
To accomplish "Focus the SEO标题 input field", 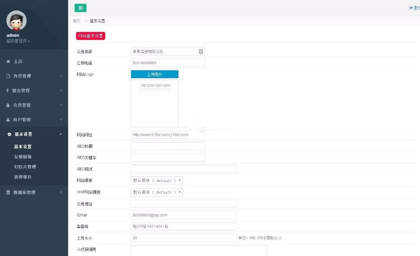I will (168, 146).
